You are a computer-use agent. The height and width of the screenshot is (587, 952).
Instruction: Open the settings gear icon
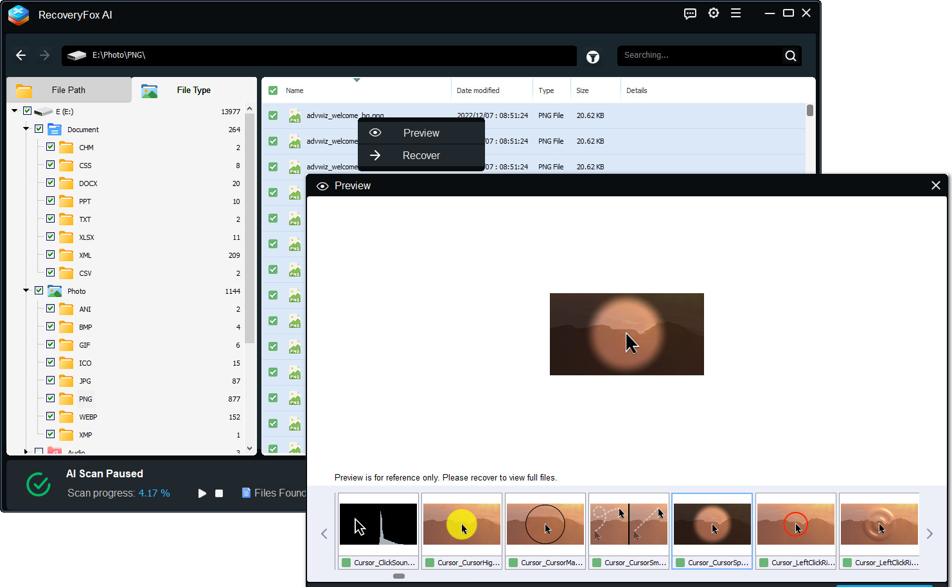713,13
